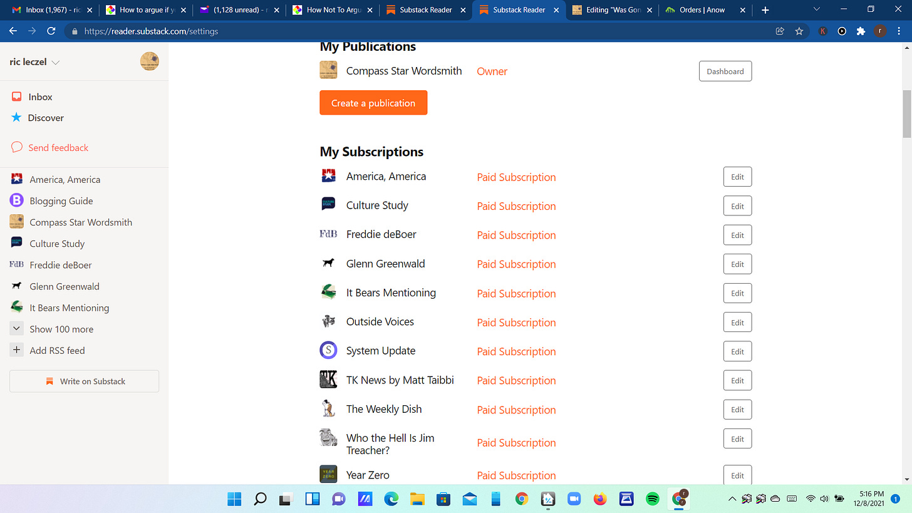Switch to the Editing "Was Gon" tab
Screen dimensions: 912x513
613,10
